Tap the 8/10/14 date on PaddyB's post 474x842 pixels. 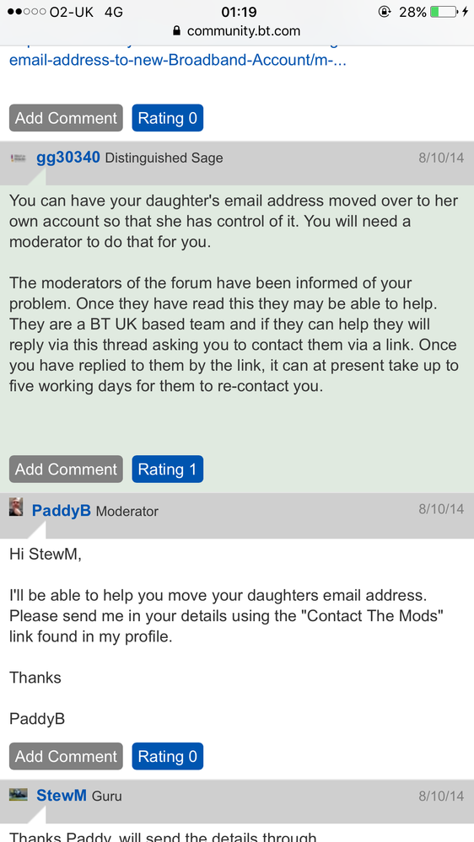441,508
